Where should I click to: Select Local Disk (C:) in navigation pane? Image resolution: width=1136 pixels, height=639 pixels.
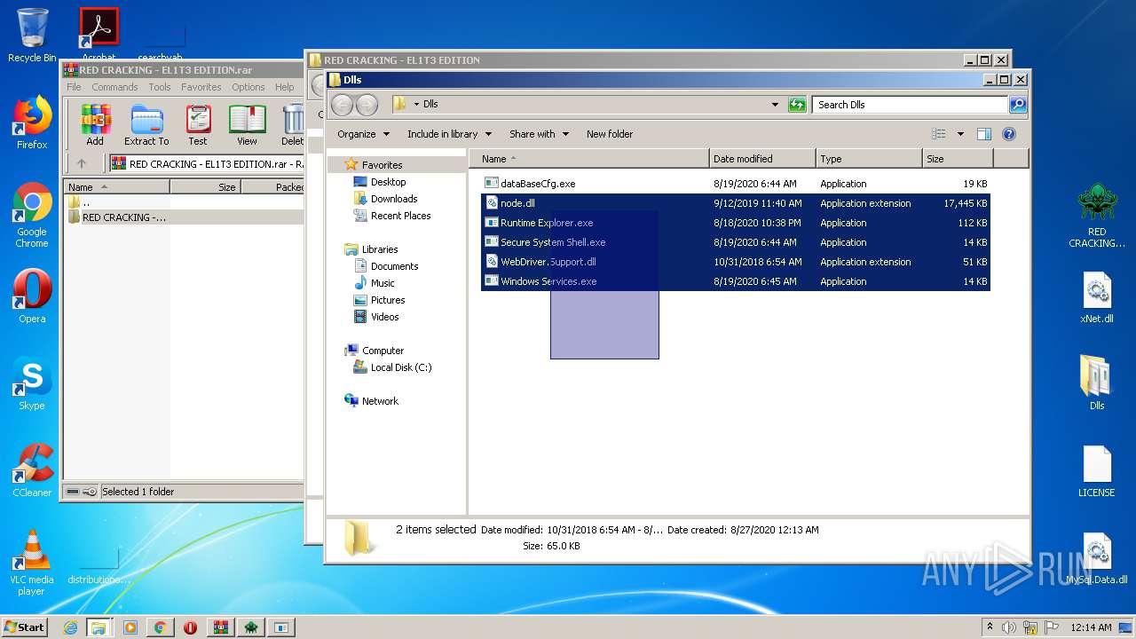(x=401, y=367)
